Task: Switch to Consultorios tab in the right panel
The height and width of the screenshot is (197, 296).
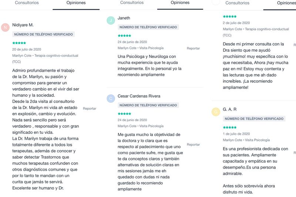Action: [x=237, y=3]
